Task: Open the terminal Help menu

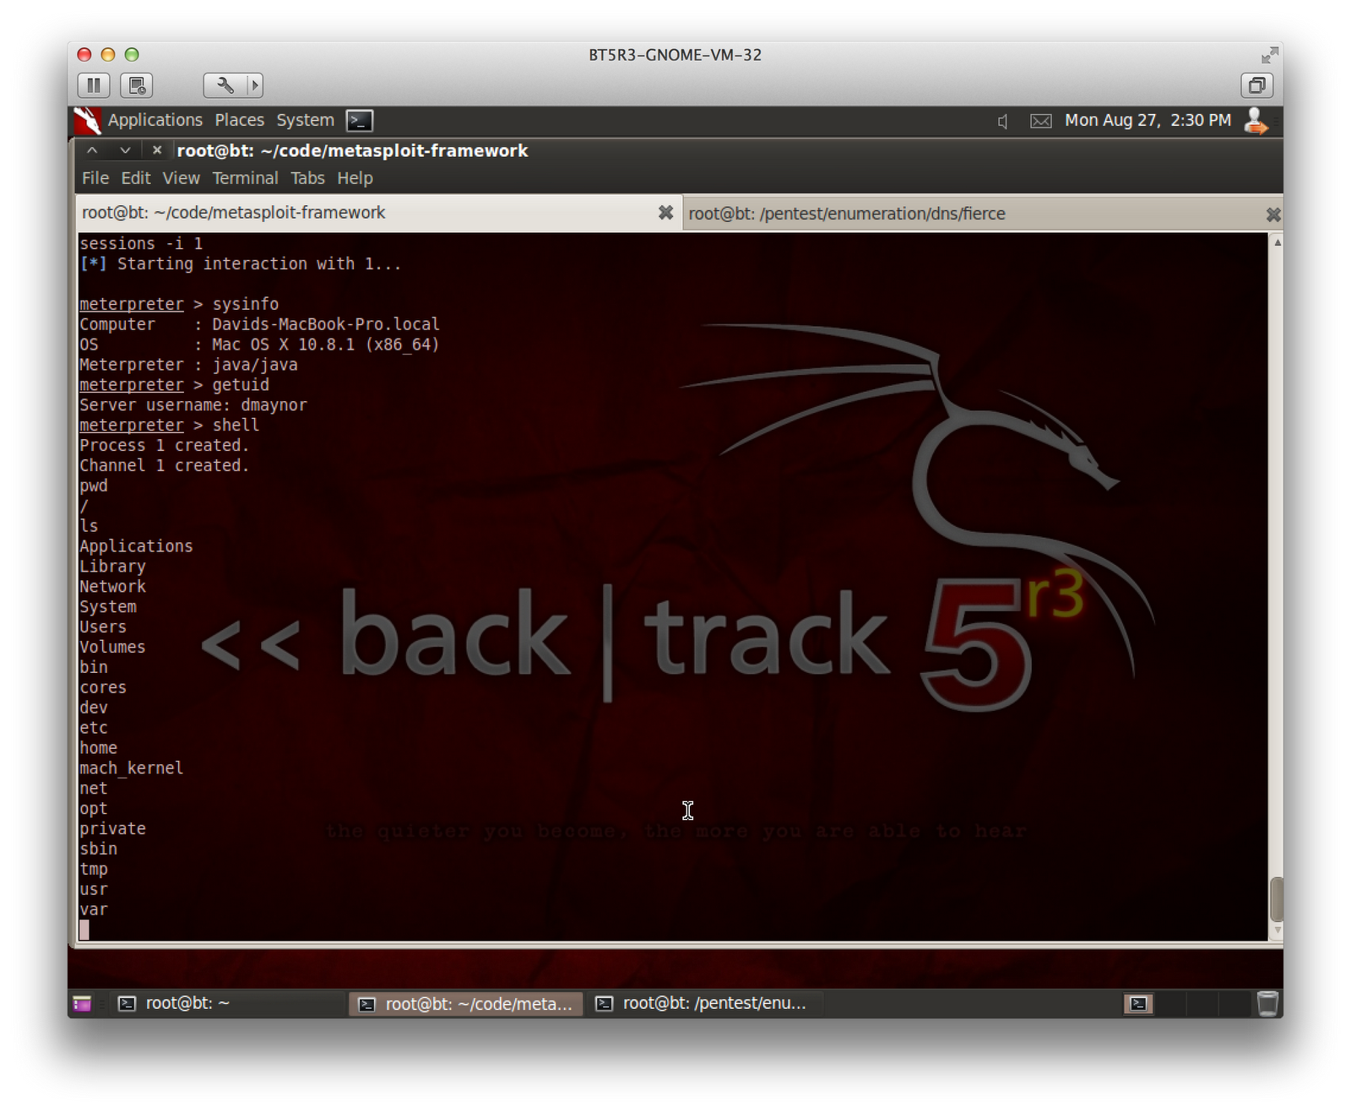Action: coord(355,178)
